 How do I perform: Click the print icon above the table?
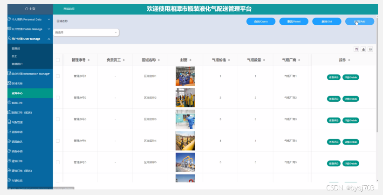(x=370, y=49)
